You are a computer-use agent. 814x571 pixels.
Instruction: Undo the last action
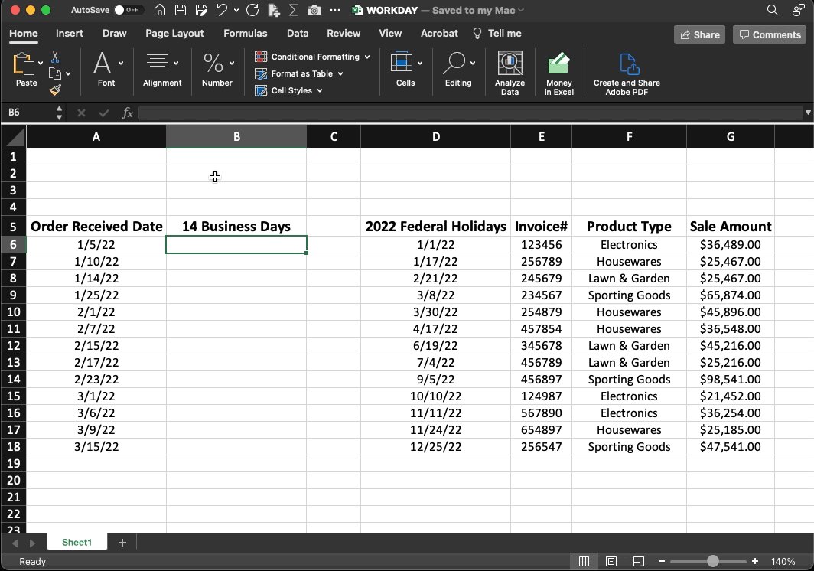tap(222, 10)
